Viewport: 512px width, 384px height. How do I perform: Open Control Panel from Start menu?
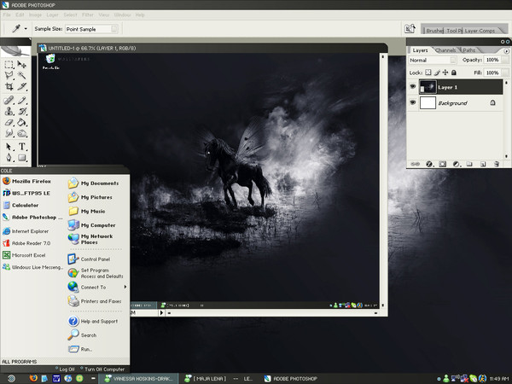[89, 259]
